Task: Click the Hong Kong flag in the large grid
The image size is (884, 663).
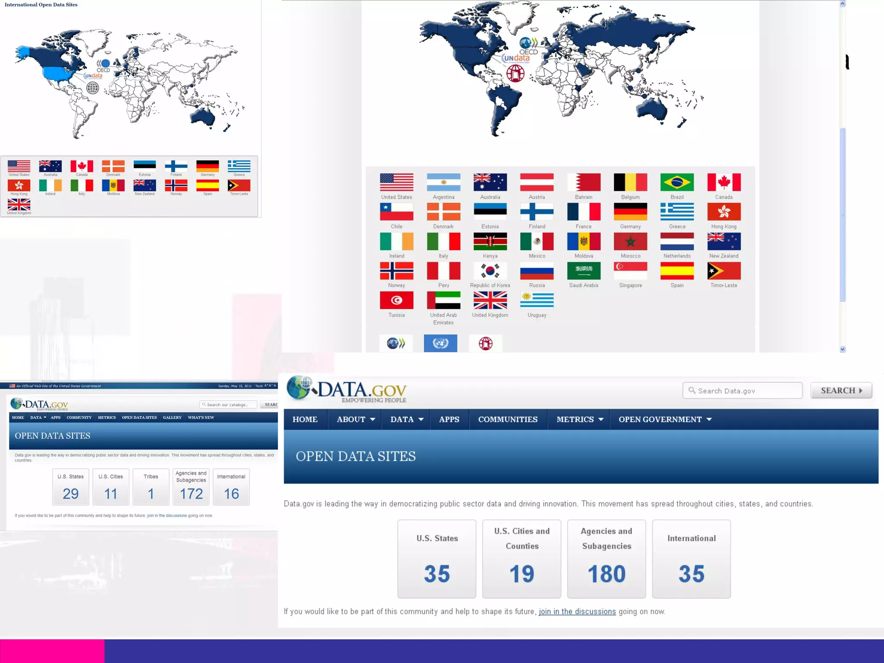Action: pyautogui.click(x=723, y=212)
